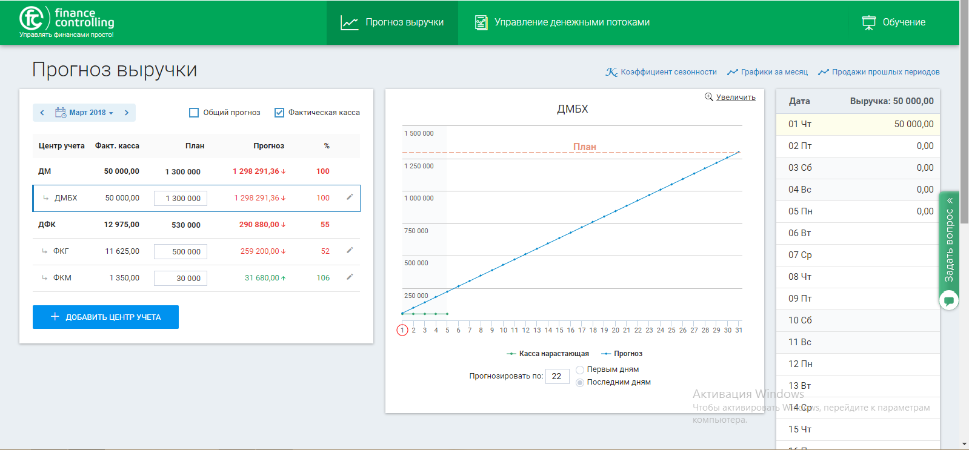This screenshot has height=450, width=969.
Task: Click the magnifier zoom icon
Action: point(708,97)
